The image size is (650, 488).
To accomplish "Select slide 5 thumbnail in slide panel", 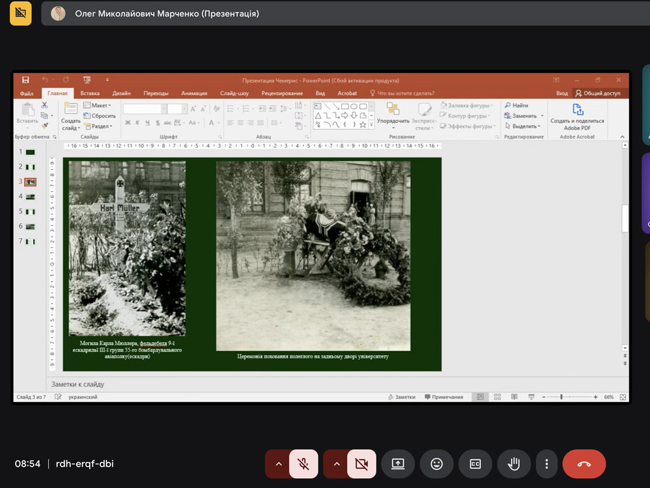I will tap(31, 211).
